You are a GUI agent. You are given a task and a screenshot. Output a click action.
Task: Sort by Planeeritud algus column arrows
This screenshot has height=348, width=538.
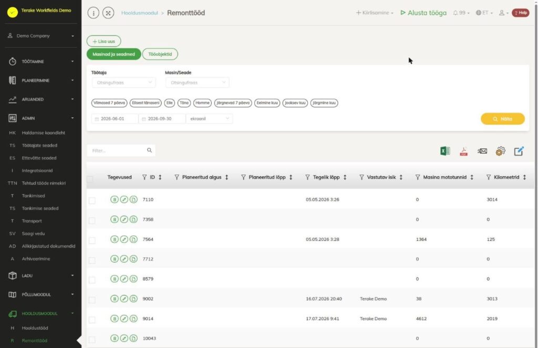tap(226, 177)
